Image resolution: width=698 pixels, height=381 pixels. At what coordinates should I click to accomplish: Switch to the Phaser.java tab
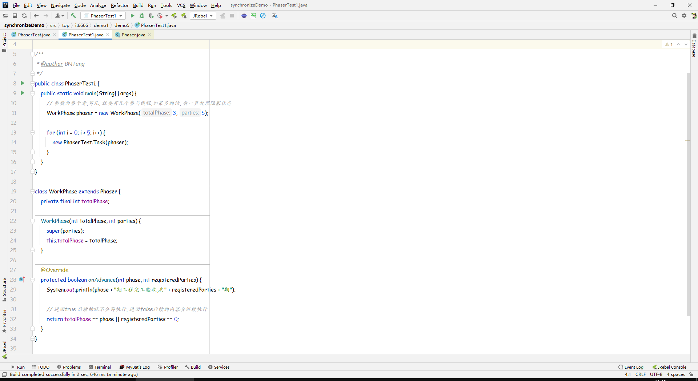[x=133, y=35]
